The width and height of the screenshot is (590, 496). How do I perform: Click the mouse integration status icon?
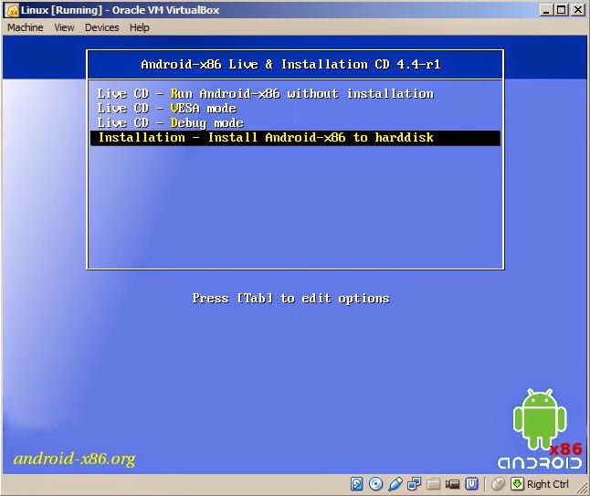498,484
